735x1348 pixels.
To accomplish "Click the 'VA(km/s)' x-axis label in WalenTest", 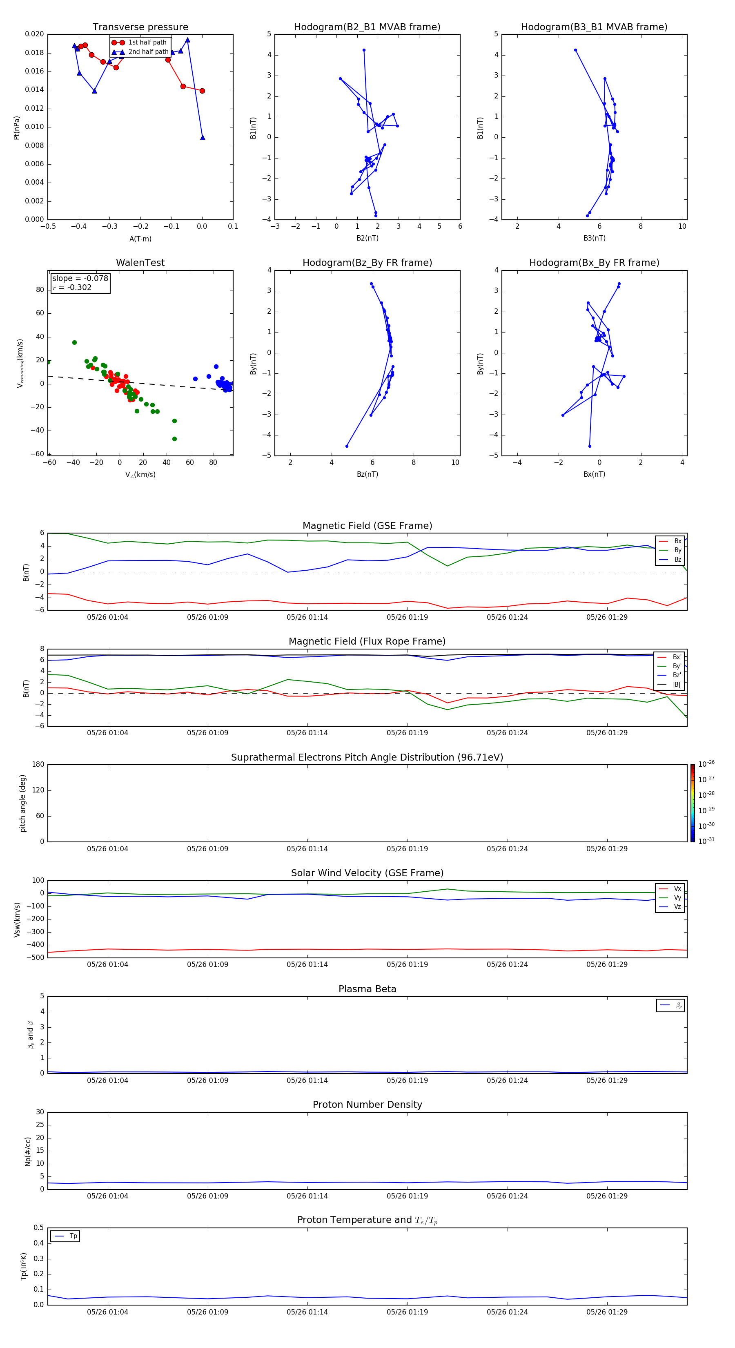I will [x=140, y=475].
